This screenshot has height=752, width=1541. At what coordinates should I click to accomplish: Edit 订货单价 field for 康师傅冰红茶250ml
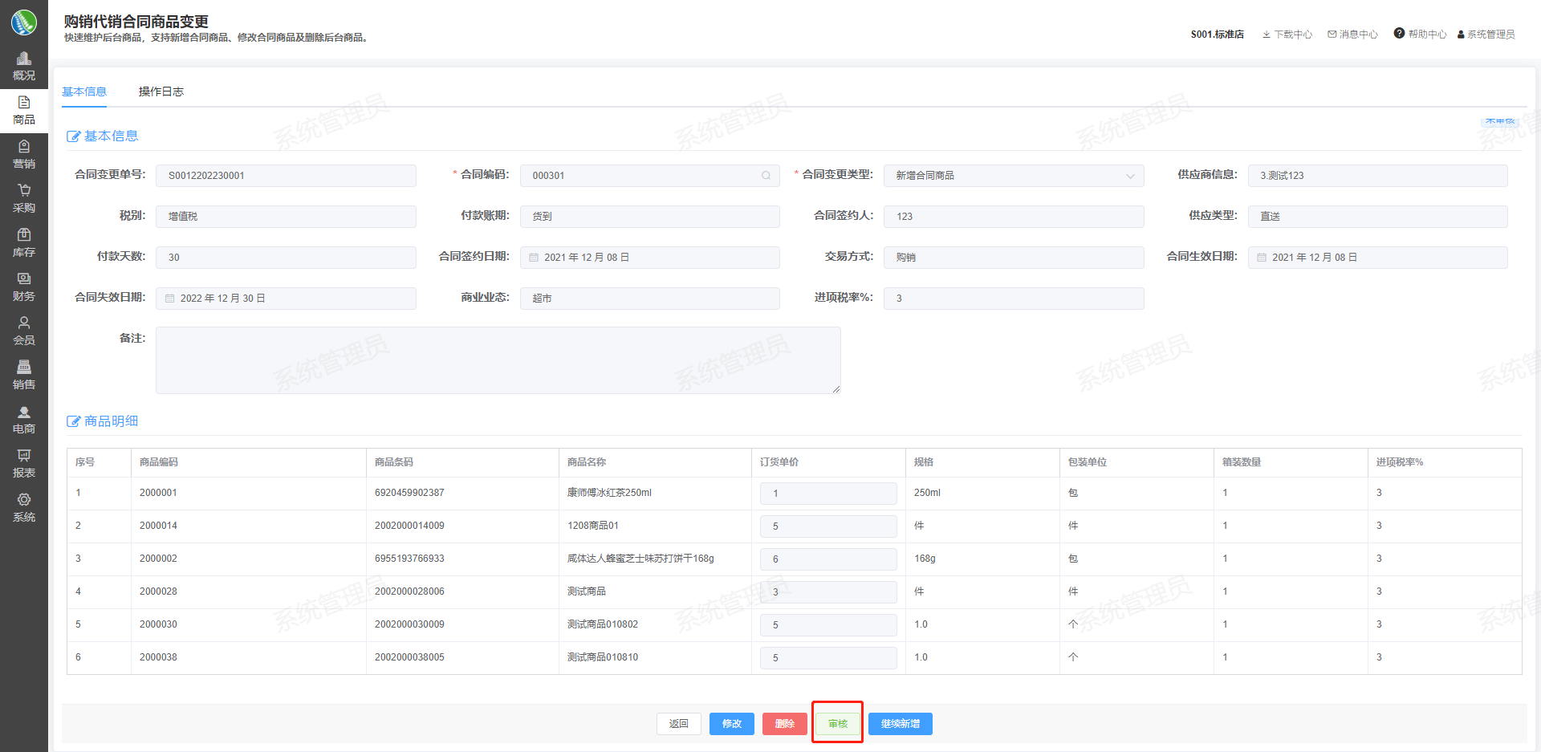pyautogui.click(x=827, y=494)
